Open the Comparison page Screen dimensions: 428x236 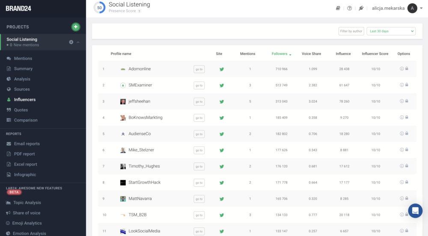(x=26, y=120)
